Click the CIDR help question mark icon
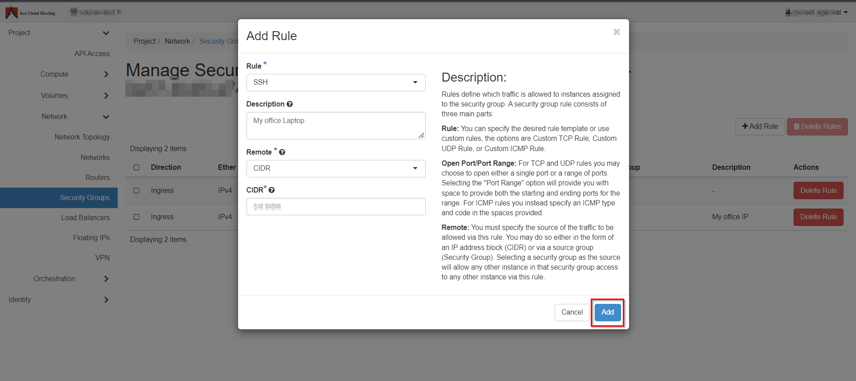The width and height of the screenshot is (856, 381). tap(272, 190)
